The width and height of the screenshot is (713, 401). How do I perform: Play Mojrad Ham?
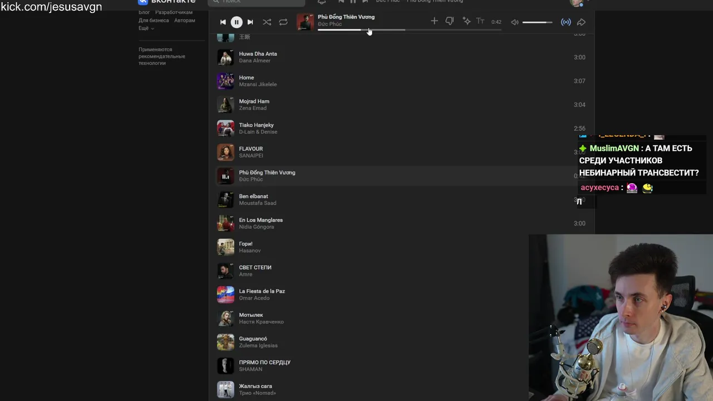tap(254, 101)
